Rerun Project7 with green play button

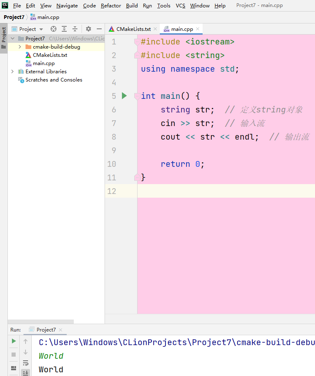(14, 341)
